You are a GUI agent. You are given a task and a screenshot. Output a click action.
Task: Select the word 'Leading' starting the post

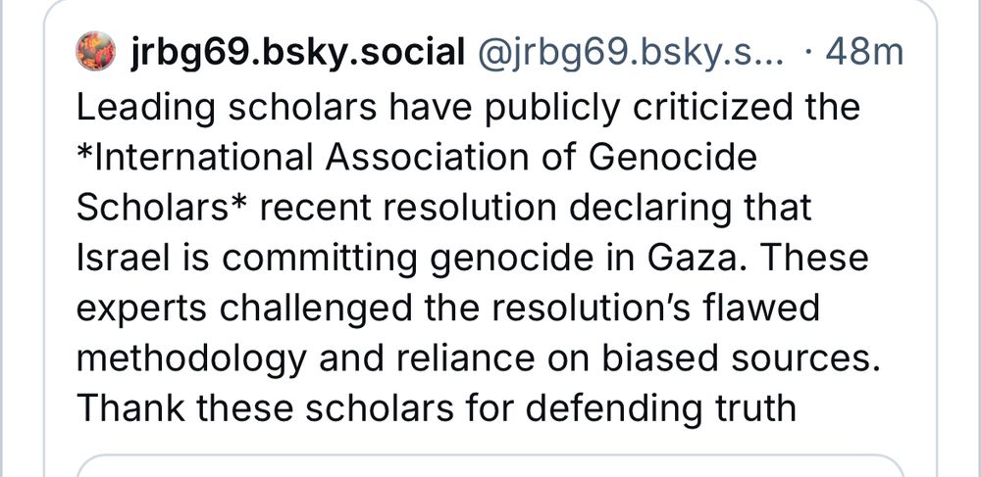(146, 109)
